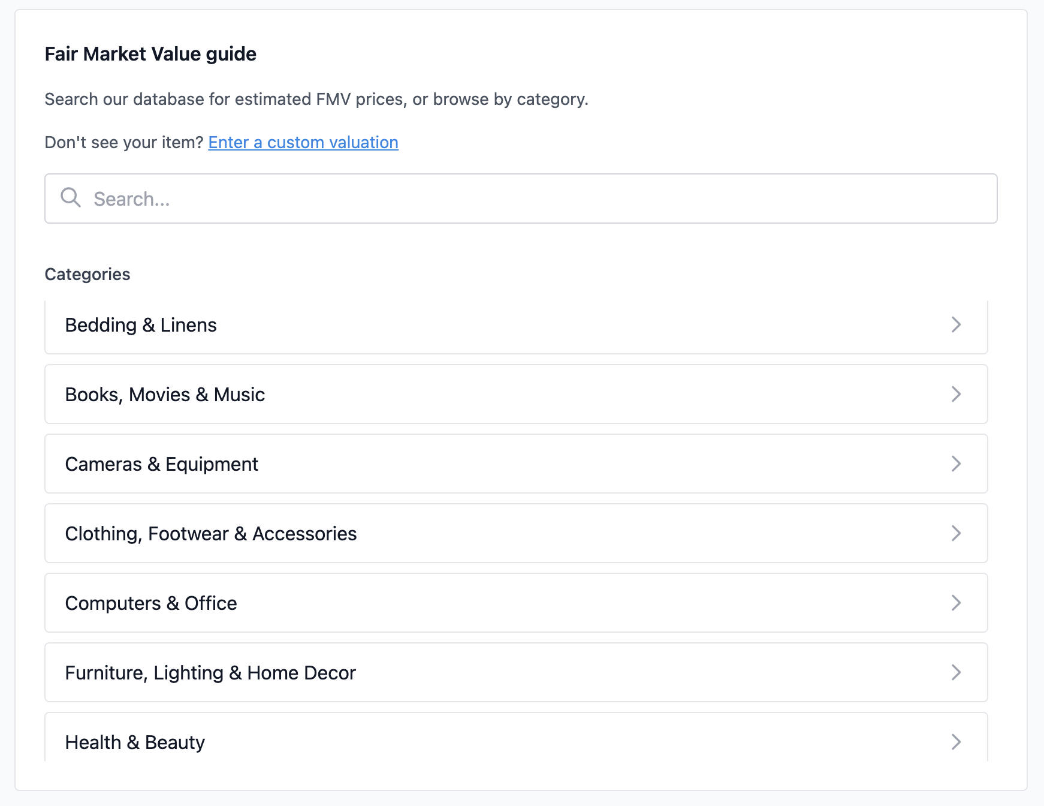Select Books, Movies & Music category
Image resolution: width=1044 pixels, height=806 pixels.
(165, 395)
